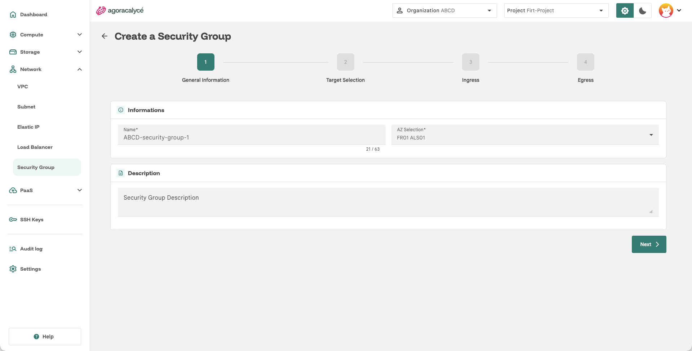Click the Name input field
The height and width of the screenshot is (351, 692).
point(252,135)
